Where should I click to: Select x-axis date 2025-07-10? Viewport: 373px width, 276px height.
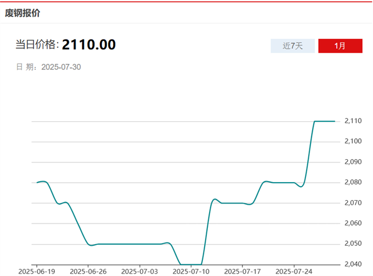click(x=191, y=271)
